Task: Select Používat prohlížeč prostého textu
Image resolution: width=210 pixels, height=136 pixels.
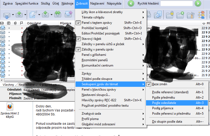Action: click(111, 106)
